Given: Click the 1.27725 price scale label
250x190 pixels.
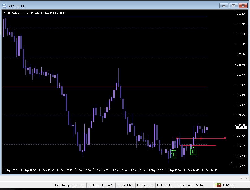Looking at the screenshot, I should click(x=241, y=166).
